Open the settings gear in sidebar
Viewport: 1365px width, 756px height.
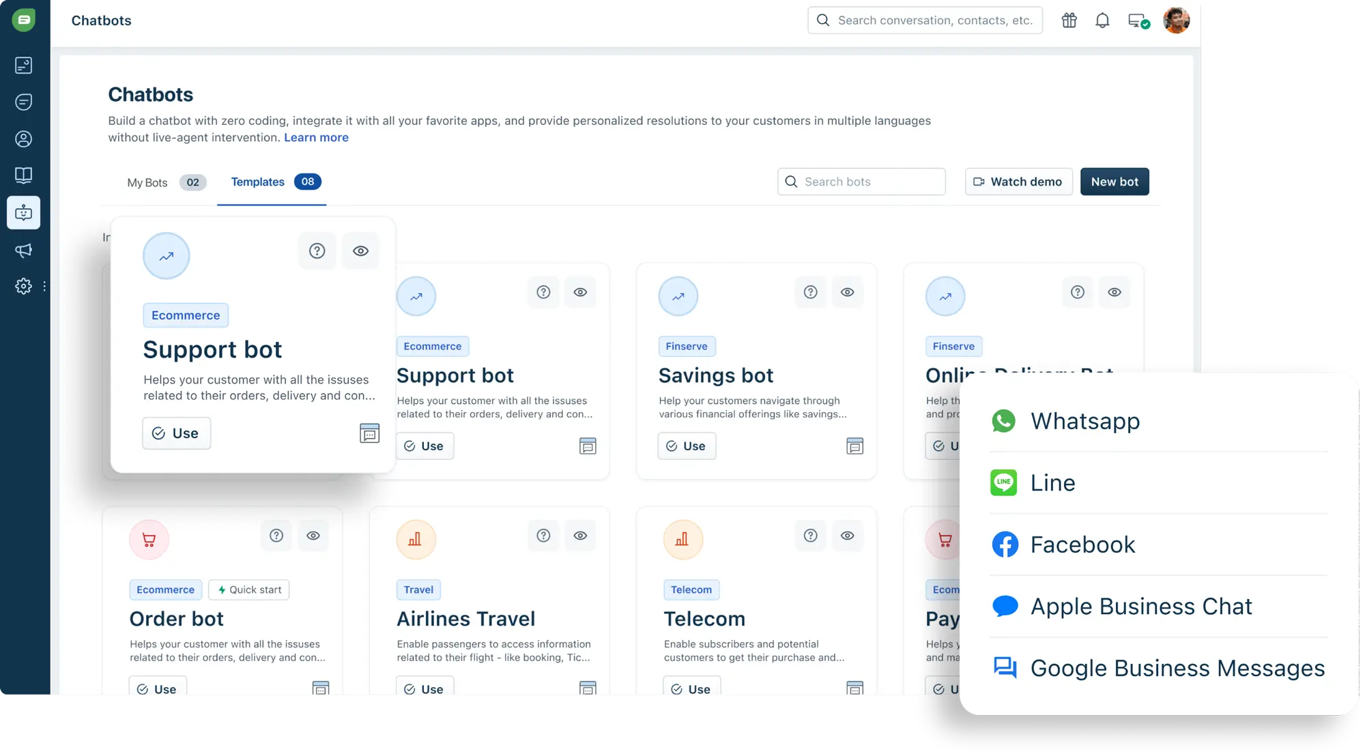(24, 286)
